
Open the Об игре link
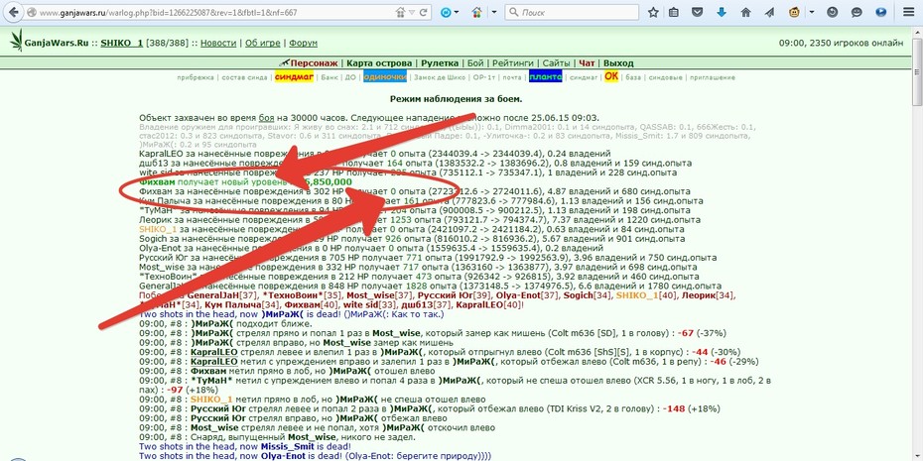(x=263, y=43)
